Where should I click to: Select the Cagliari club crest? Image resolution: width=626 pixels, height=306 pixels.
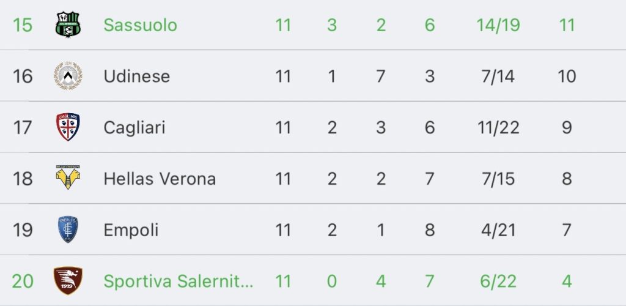click(68, 127)
